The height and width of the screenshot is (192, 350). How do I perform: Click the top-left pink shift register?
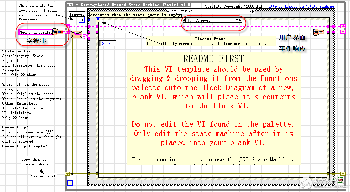click(67, 26)
